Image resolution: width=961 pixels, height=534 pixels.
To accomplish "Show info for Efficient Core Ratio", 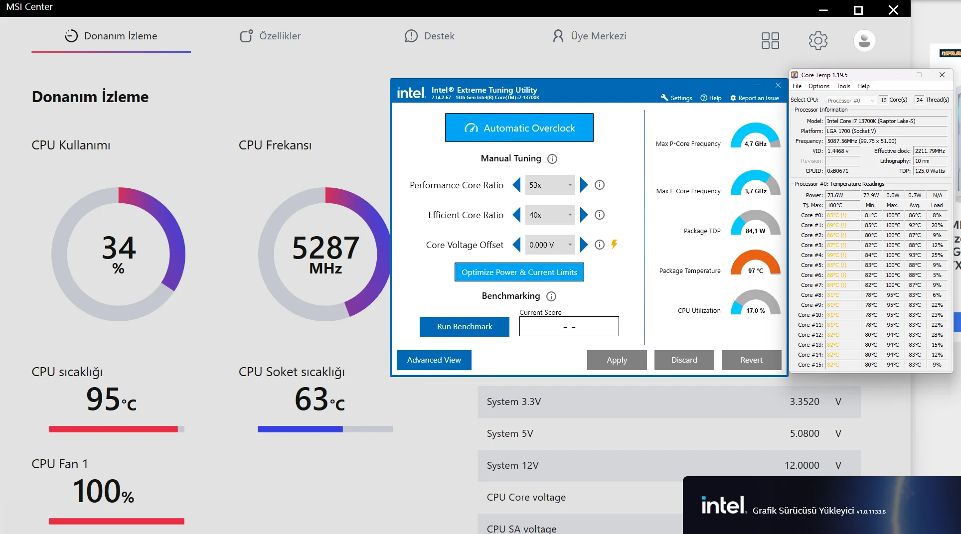I will click(x=600, y=215).
